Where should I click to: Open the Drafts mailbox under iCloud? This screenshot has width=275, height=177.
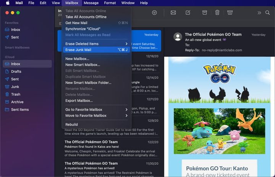click(16, 72)
